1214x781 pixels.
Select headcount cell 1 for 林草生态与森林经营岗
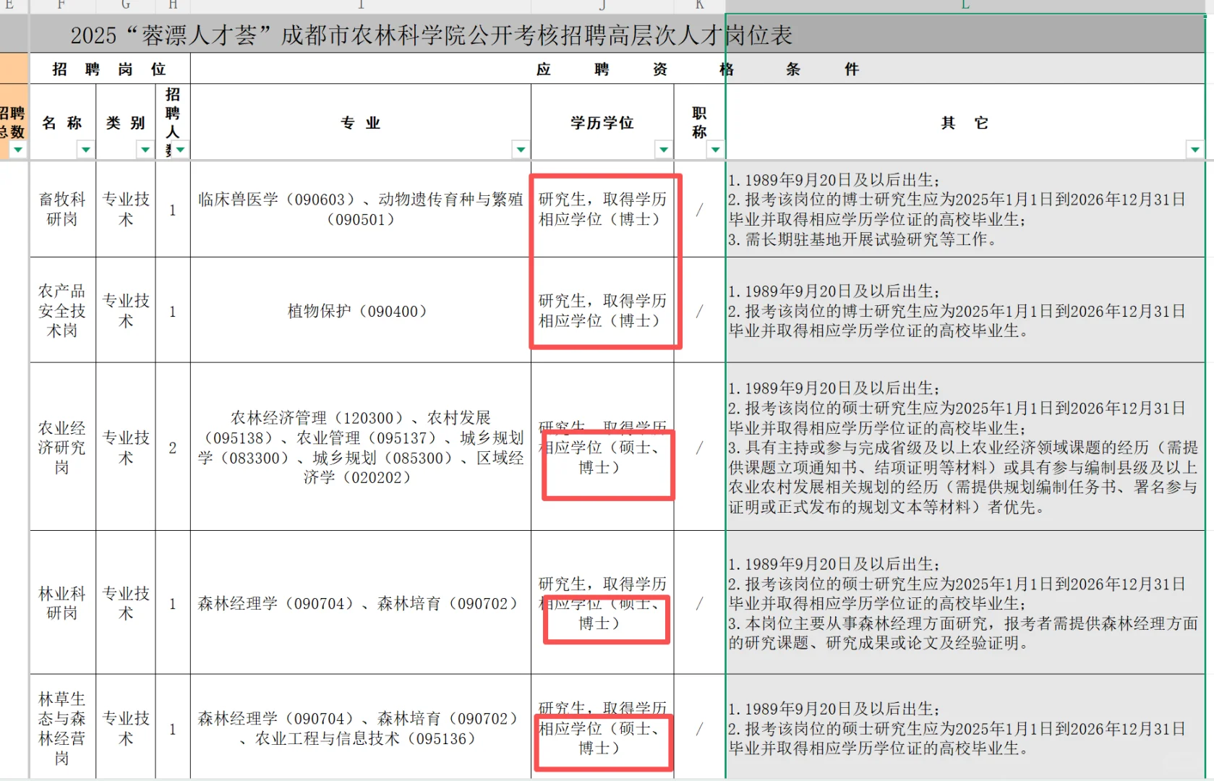point(173,727)
